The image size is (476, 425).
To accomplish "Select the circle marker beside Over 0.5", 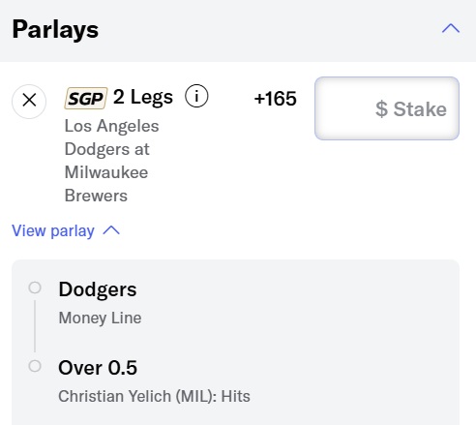I will (35, 366).
